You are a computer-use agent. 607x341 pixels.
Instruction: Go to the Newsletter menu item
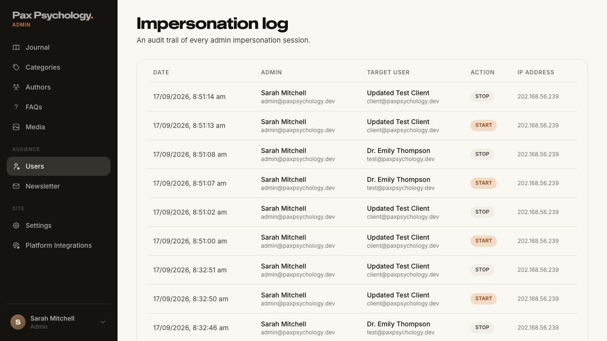pos(58,186)
